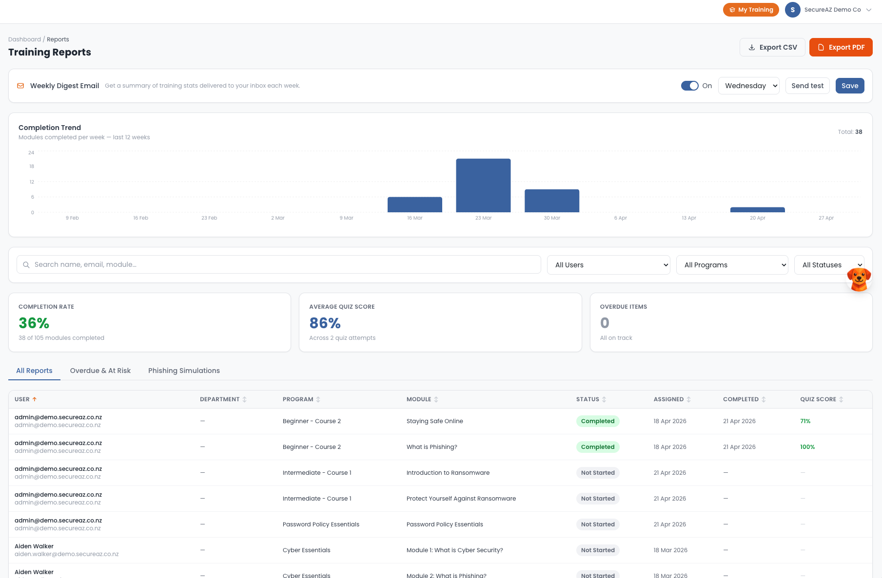Click Send test button
882x578 pixels.
click(x=807, y=86)
